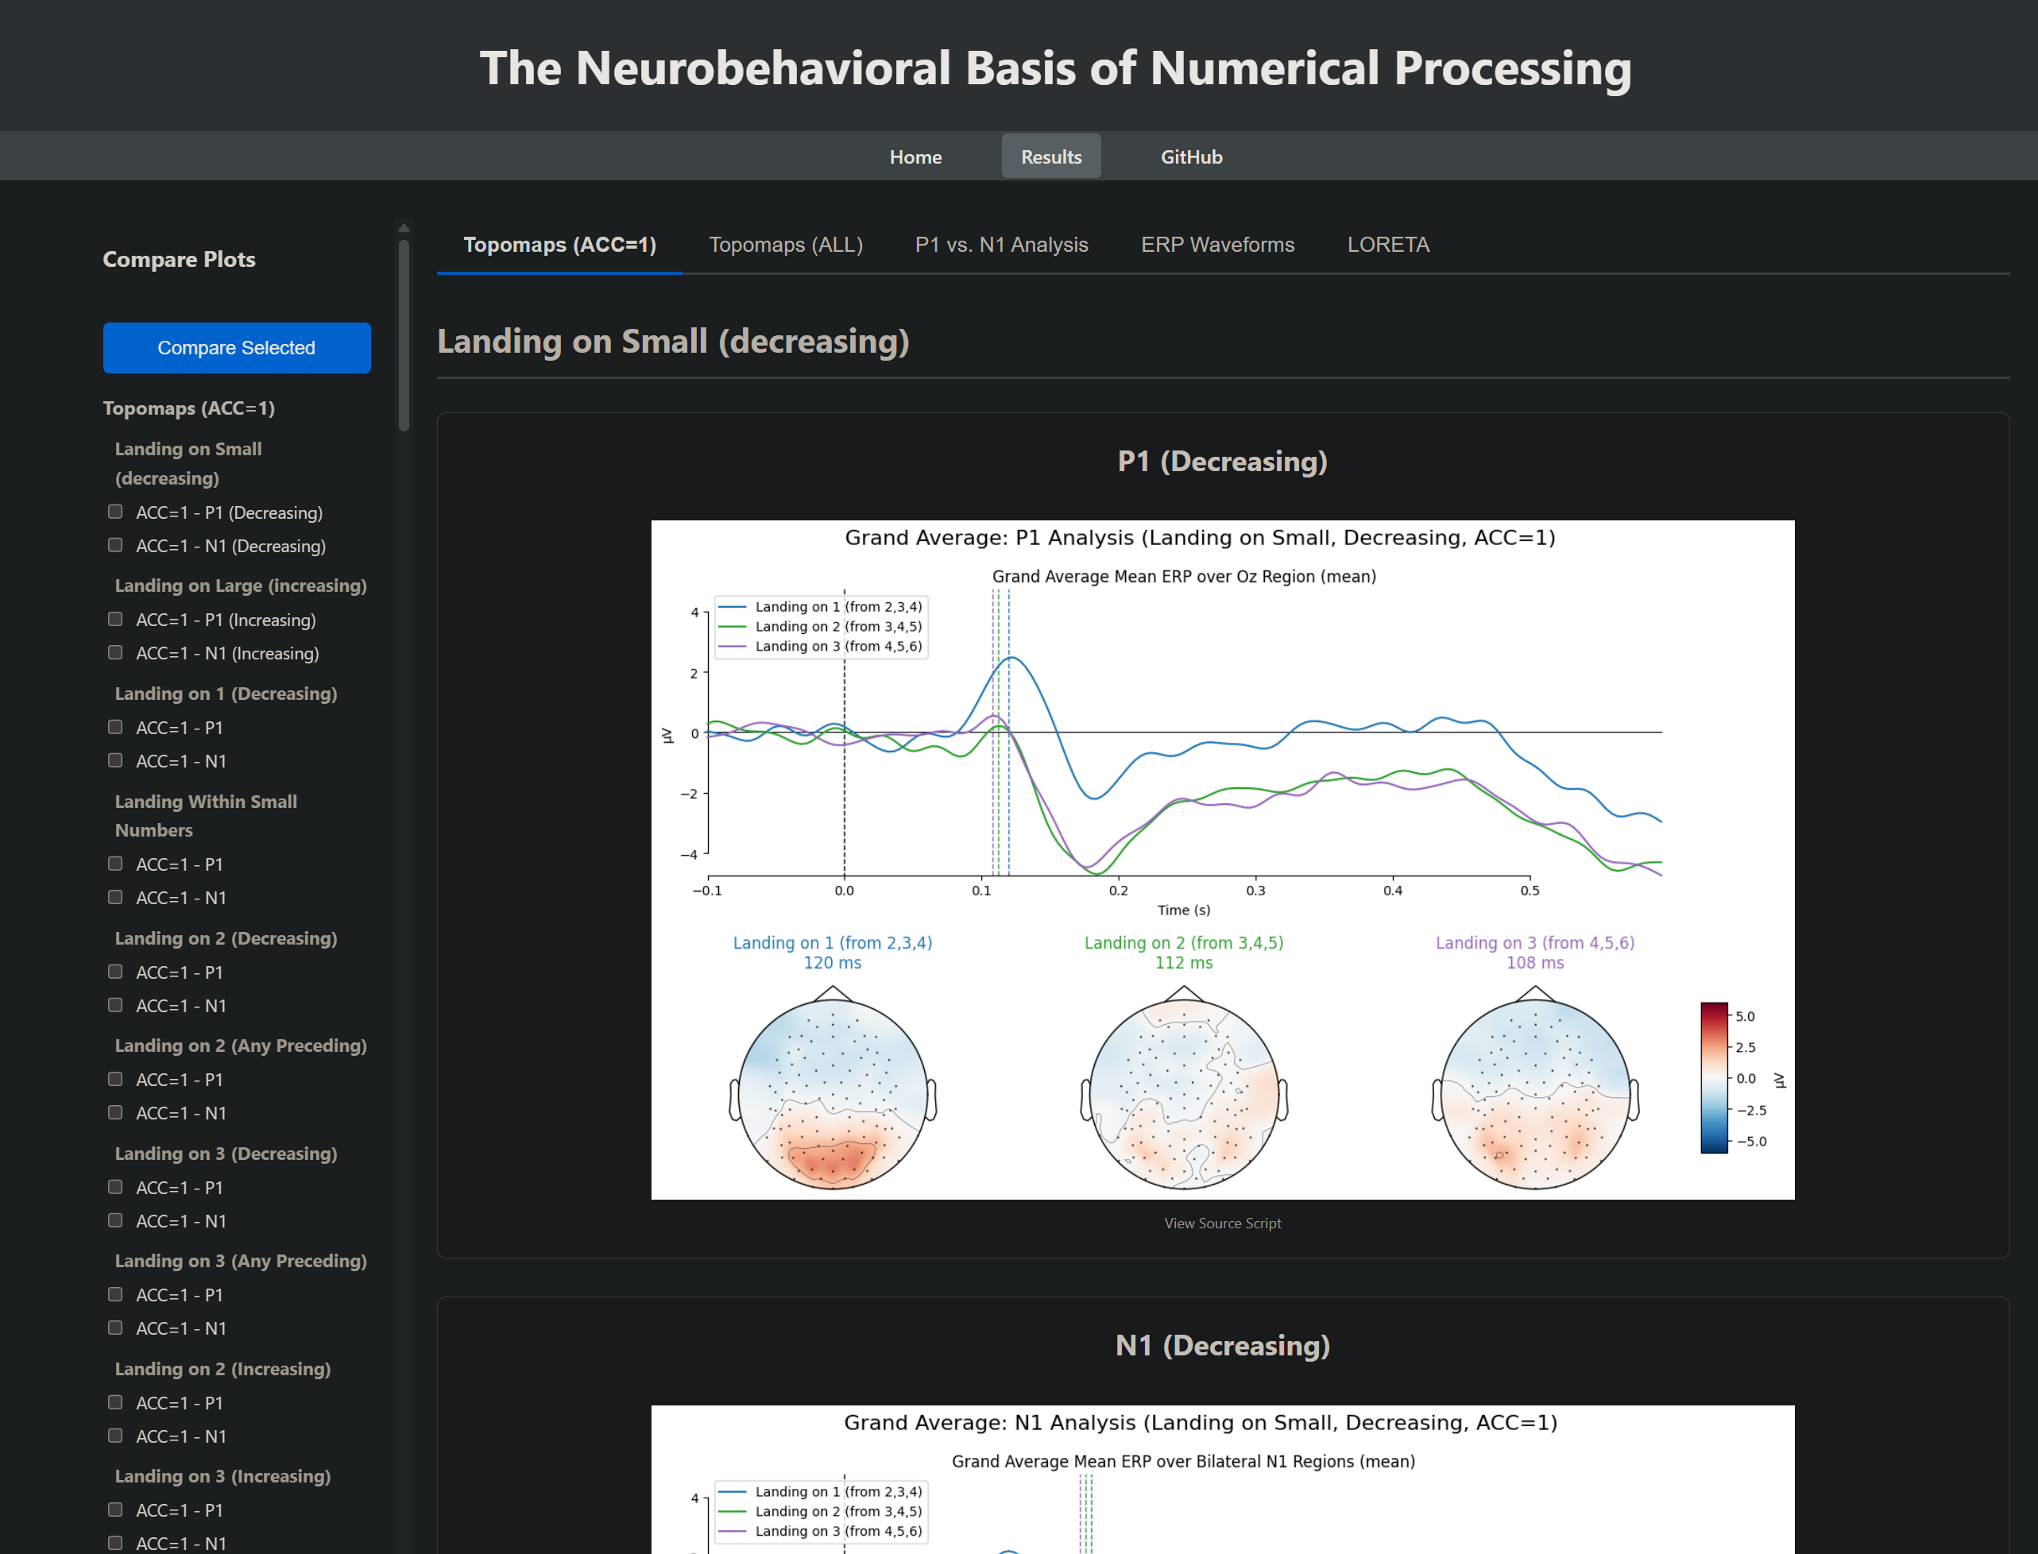Enable ACC=1 - P1 (Increasing) checkbox
The image size is (2038, 1554).
tap(114, 618)
